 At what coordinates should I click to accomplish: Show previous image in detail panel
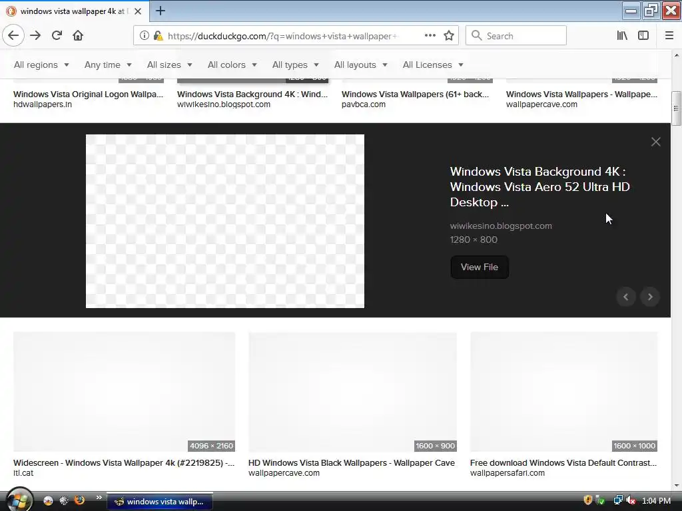coord(626,297)
